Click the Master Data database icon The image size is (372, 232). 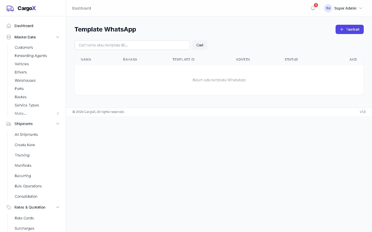click(x=9, y=37)
